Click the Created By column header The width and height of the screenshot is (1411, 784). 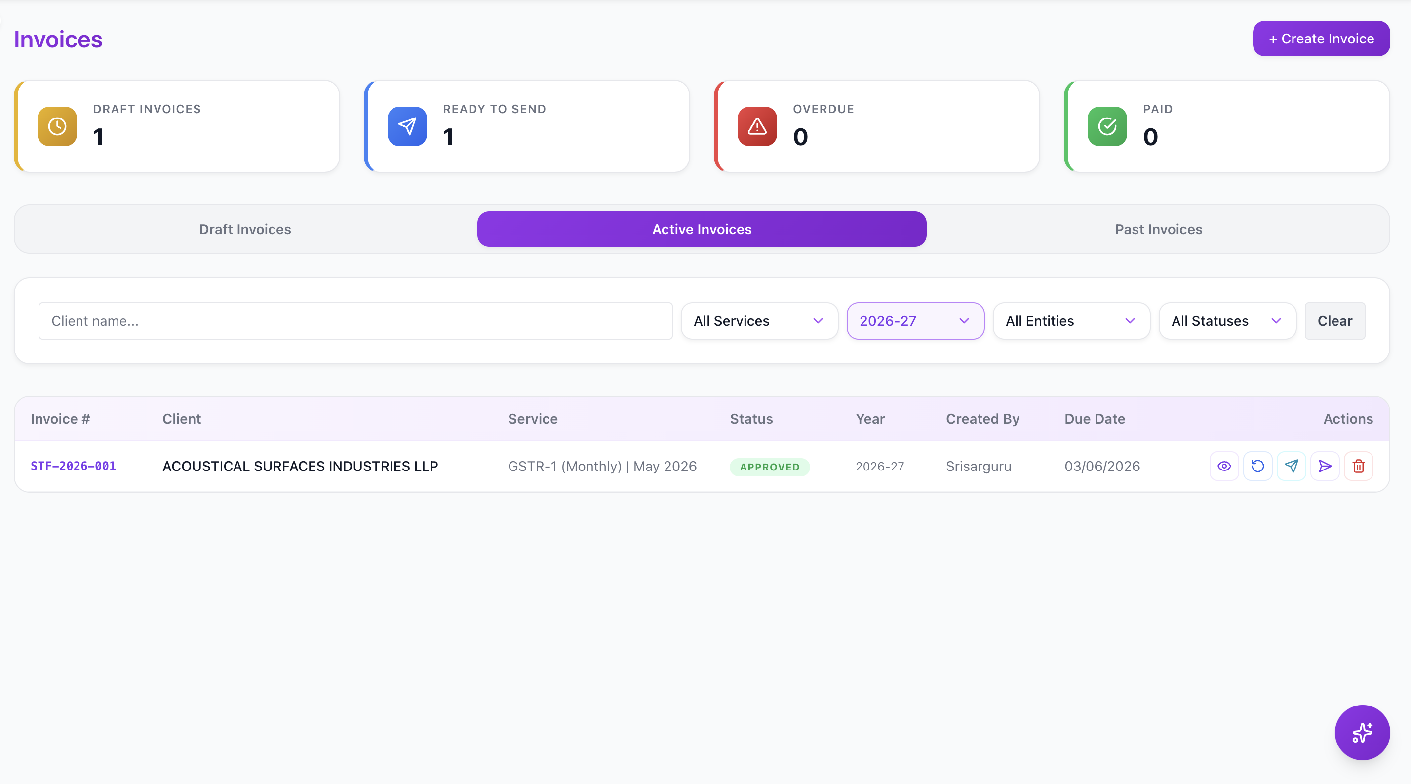click(x=982, y=419)
